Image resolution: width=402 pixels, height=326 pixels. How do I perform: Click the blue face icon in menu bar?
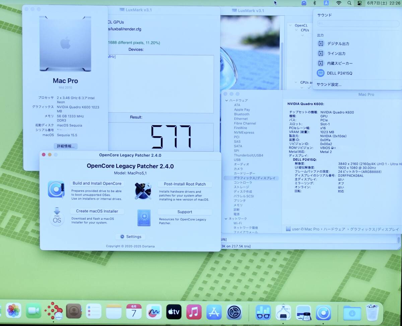pos(304,3)
